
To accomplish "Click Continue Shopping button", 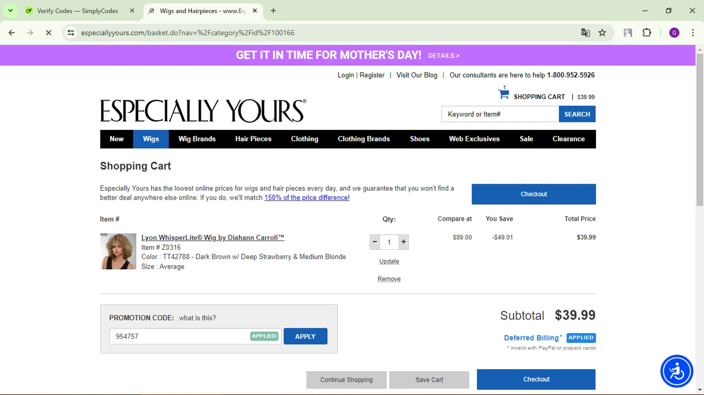I will coord(346,380).
